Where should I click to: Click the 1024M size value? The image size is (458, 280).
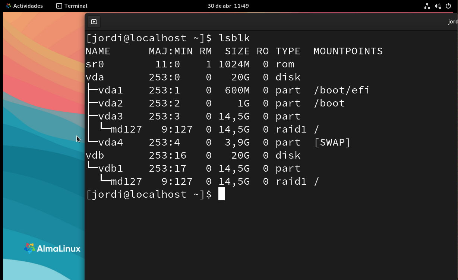[x=234, y=64]
